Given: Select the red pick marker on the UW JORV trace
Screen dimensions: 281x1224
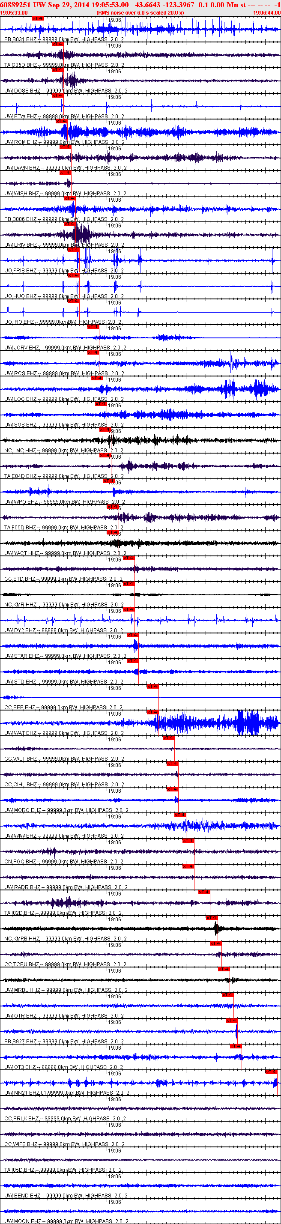Looking at the screenshot, I should coord(93,326).
